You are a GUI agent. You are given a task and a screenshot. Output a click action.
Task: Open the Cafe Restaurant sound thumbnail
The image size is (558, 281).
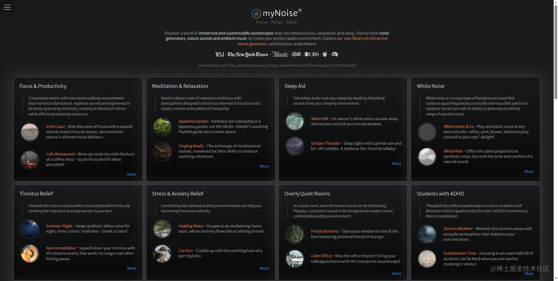(x=30, y=159)
